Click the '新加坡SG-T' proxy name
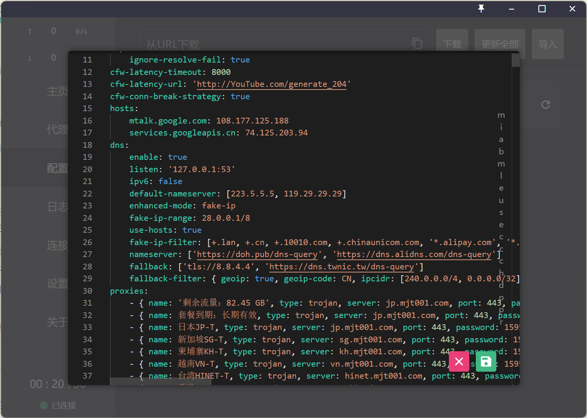Viewport: 587px width, 418px height. tap(201, 340)
